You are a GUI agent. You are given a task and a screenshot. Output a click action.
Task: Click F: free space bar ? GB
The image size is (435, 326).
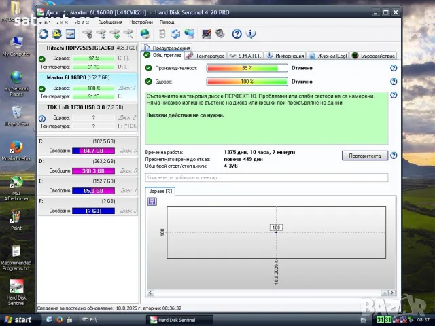(93, 211)
